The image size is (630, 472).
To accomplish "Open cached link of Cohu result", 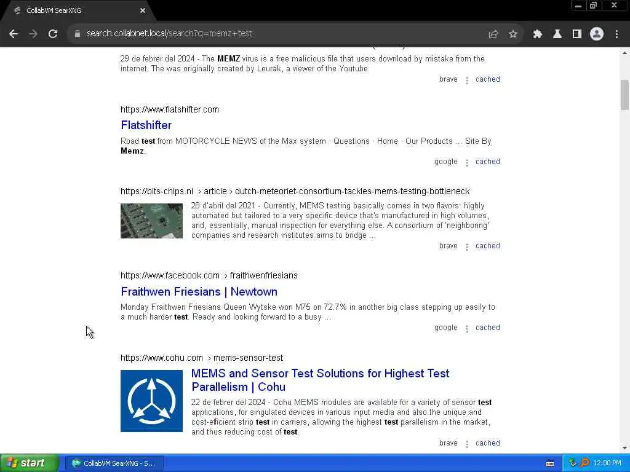I will 488,443.
